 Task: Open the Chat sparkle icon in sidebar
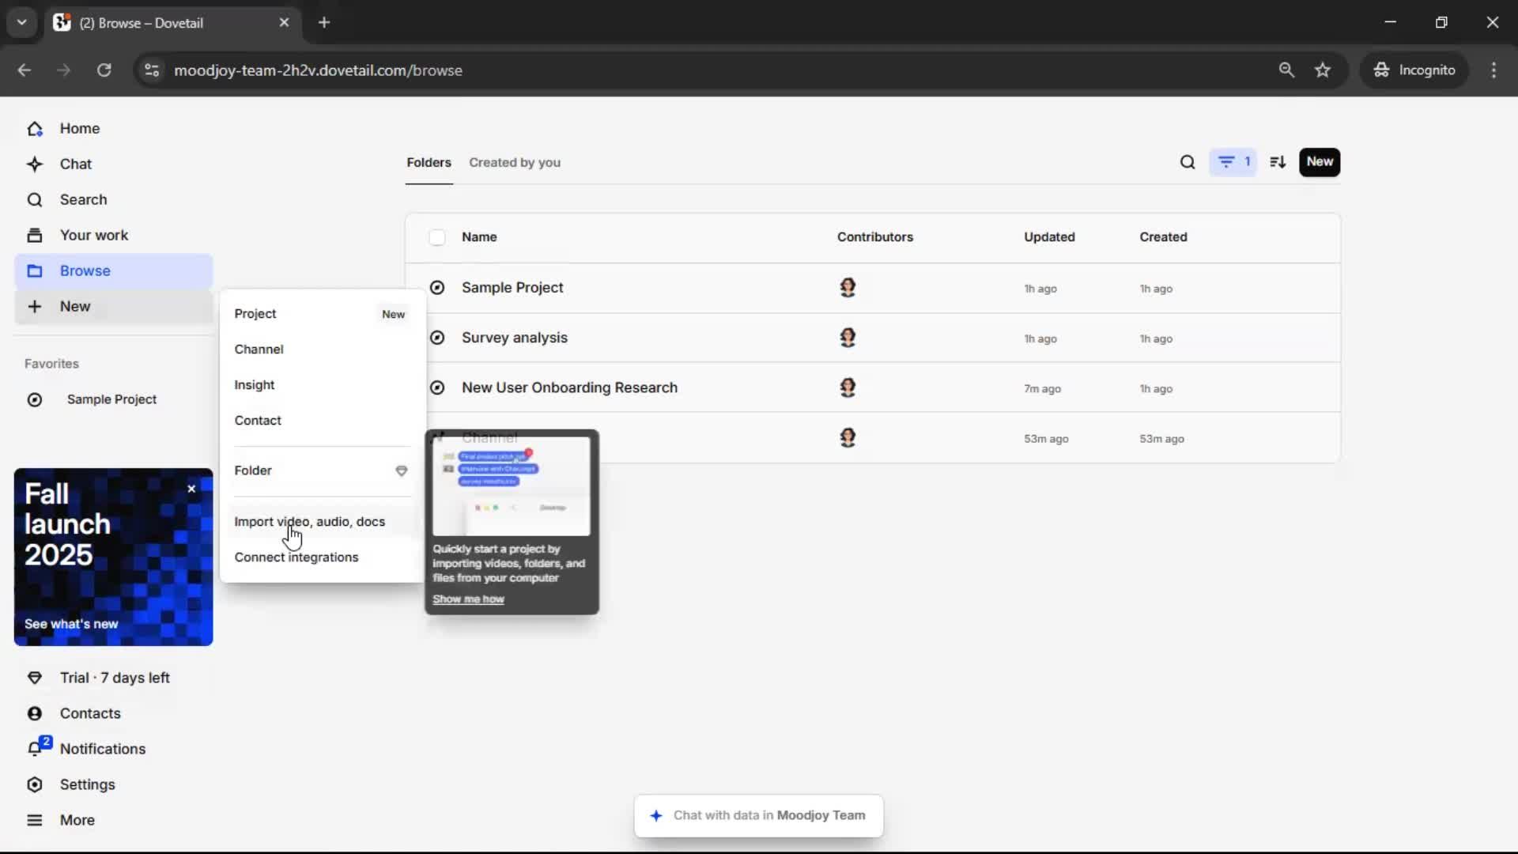point(35,164)
